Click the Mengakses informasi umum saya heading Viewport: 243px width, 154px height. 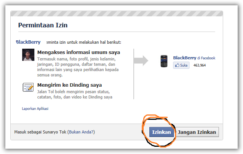(79, 52)
